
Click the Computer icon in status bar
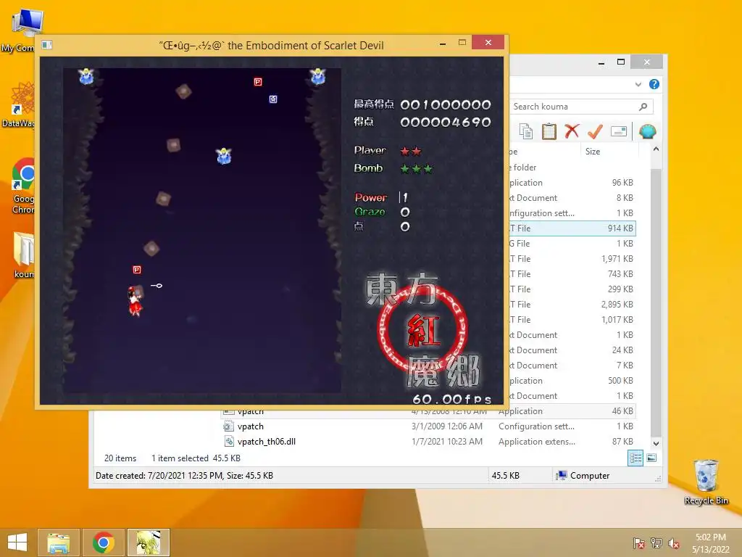(562, 476)
